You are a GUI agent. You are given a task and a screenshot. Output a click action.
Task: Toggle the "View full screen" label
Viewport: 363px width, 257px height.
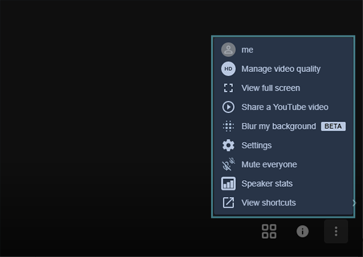click(270, 88)
